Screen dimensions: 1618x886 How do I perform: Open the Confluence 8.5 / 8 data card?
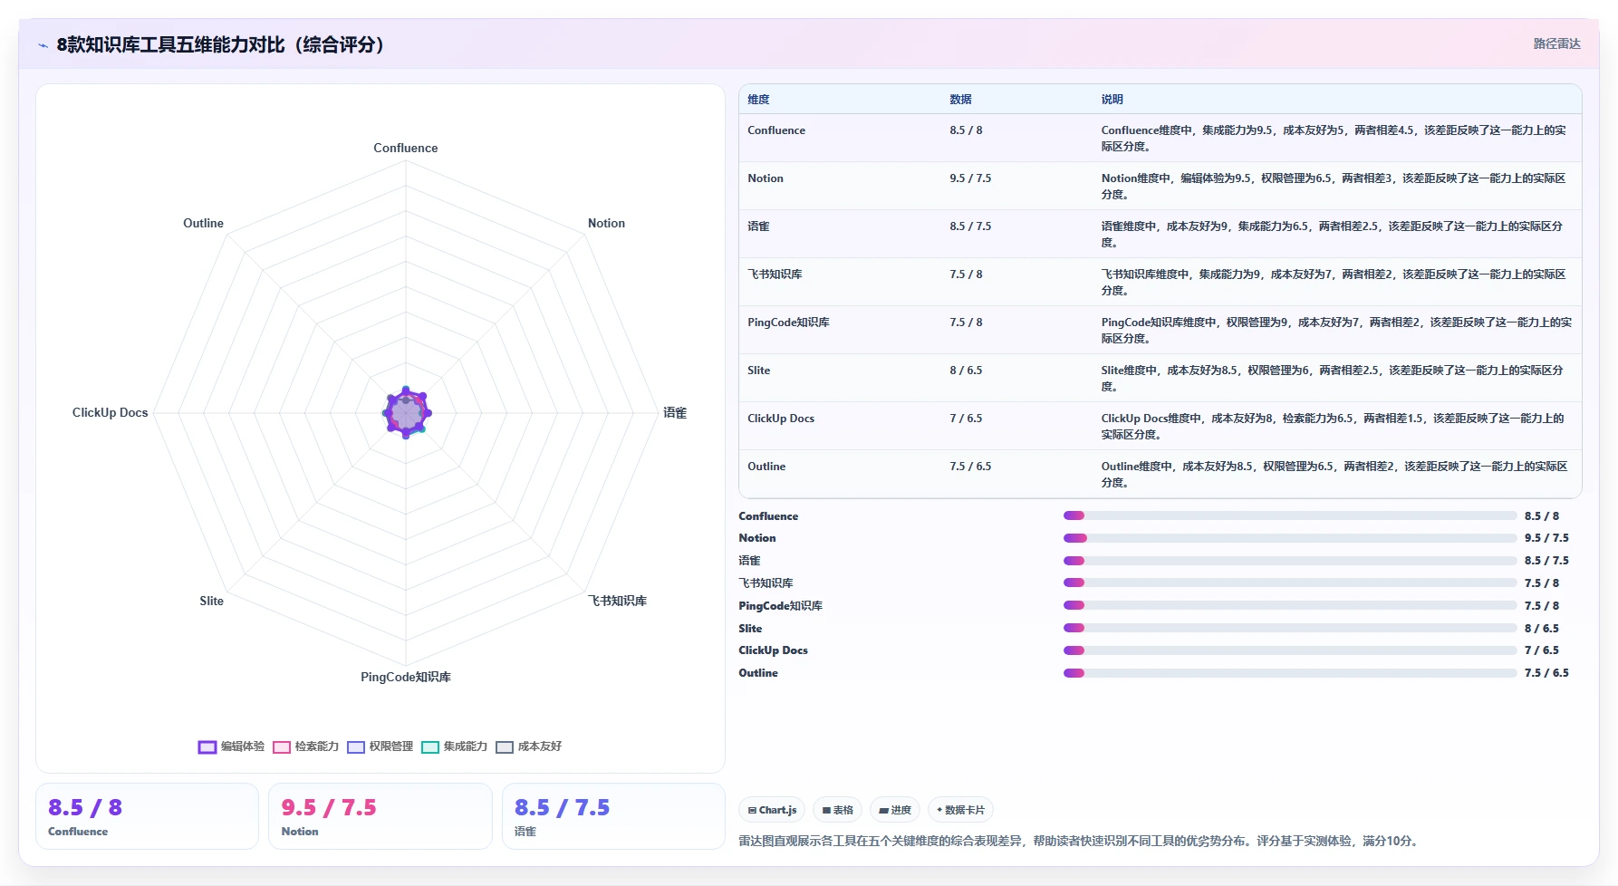pos(148,816)
